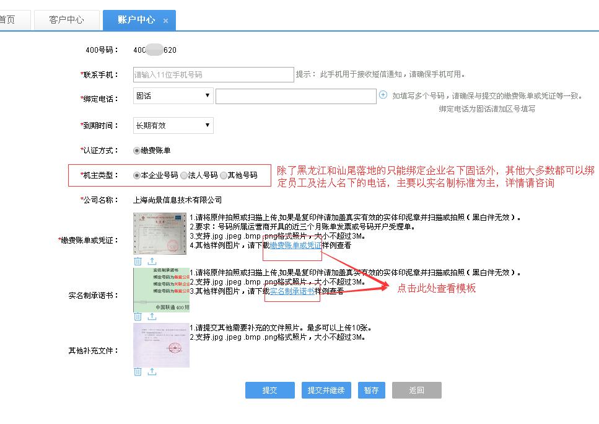599x424 pixels.
Task: Close the 账户中心 tab
Action: [x=165, y=20]
